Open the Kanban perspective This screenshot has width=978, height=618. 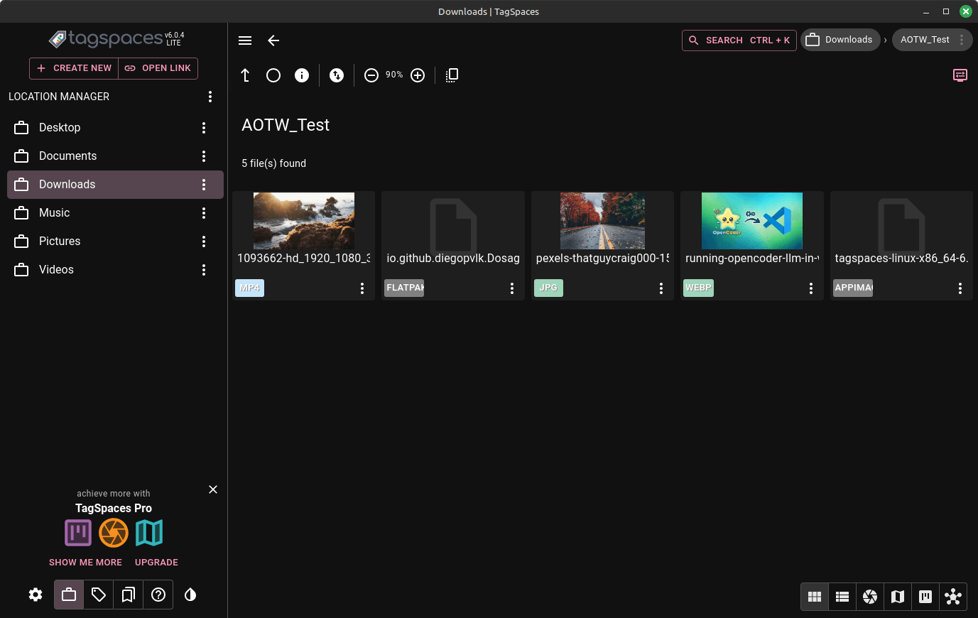click(925, 597)
